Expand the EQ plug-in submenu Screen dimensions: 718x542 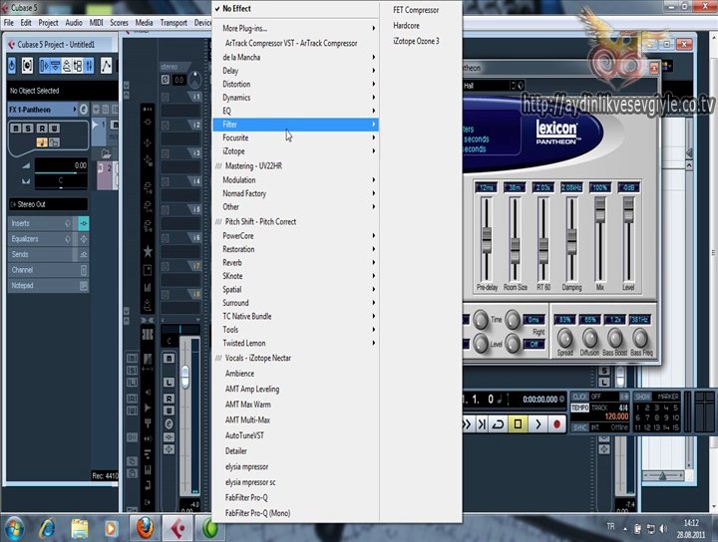pos(296,111)
